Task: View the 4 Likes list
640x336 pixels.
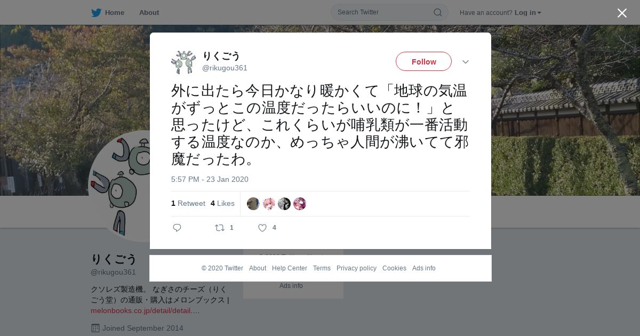Action: click(222, 203)
